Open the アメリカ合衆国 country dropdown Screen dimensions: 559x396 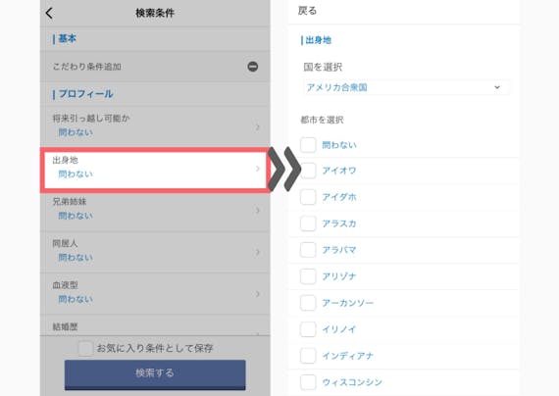[406, 87]
